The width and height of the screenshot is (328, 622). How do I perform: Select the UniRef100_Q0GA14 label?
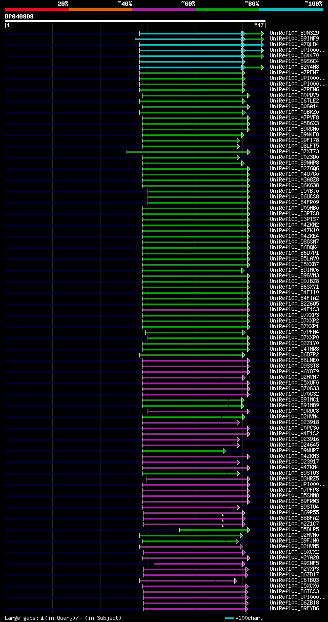tap(294, 107)
